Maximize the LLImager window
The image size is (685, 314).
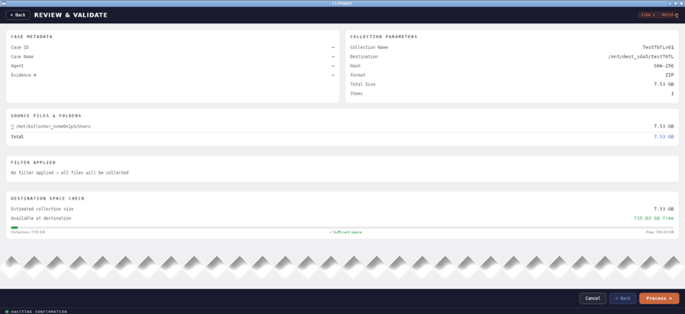(675, 3)
